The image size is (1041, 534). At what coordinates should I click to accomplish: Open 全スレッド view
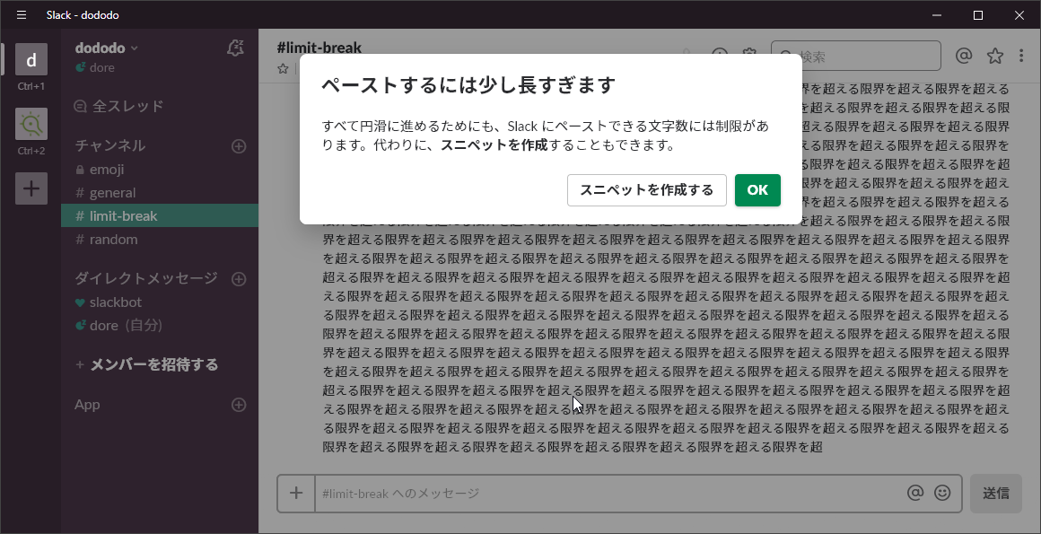pos(127,106)
